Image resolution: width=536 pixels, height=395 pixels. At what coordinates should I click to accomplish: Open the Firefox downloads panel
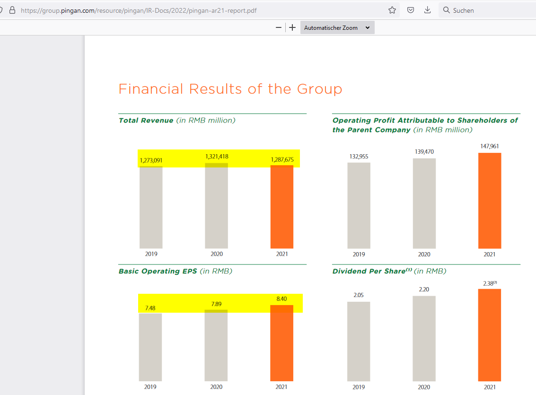coord(427,10)
